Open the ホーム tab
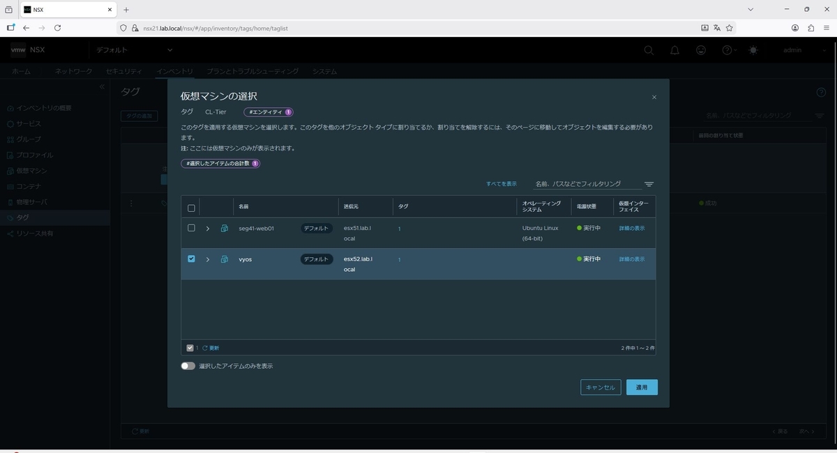Viewport: 837px width, 453px height. 21,71
